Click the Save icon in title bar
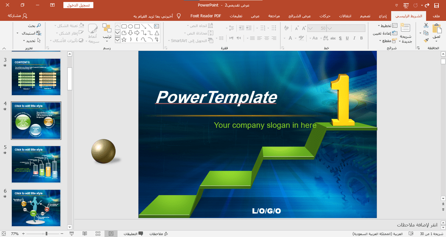The height and width of the screenshot is (237, 446). (436, 5)
